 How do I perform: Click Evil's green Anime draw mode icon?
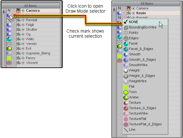[9, 48]
